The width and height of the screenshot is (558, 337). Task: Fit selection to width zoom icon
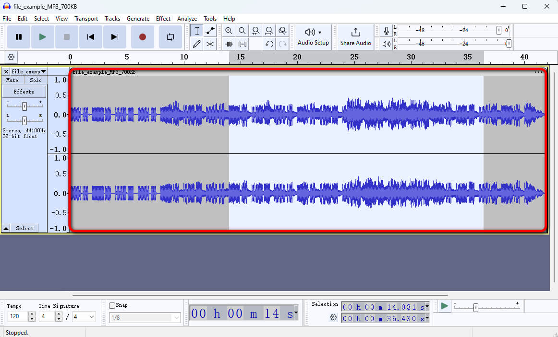pos(255,31)
